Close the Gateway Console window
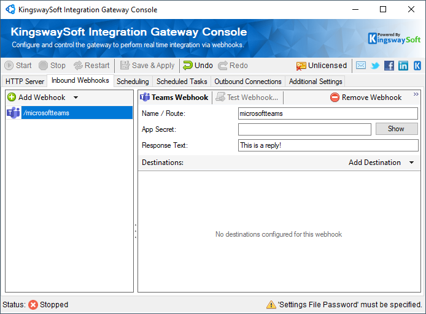The image size is (426, 314). [x=411, y=9]
